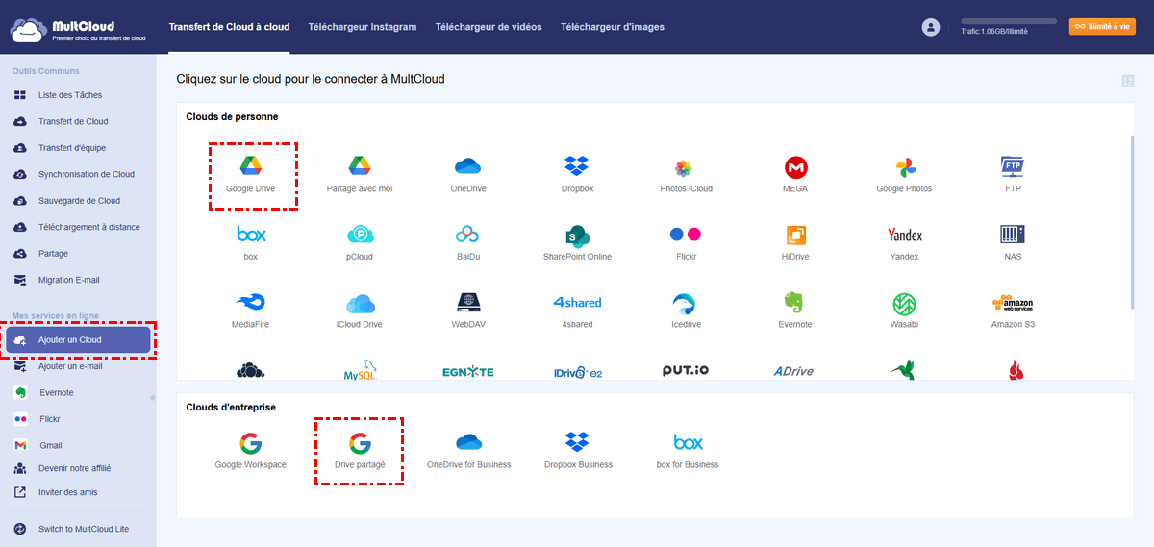Click the traffic usage progress bar

(1008, 21)
